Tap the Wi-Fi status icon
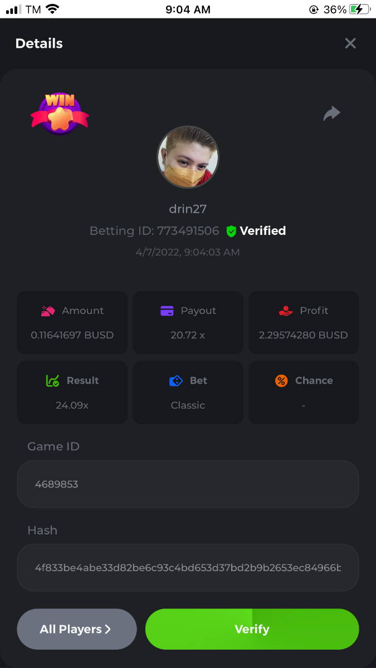The image size is (376, 668). pyautogui.click(x=52, y=9)
